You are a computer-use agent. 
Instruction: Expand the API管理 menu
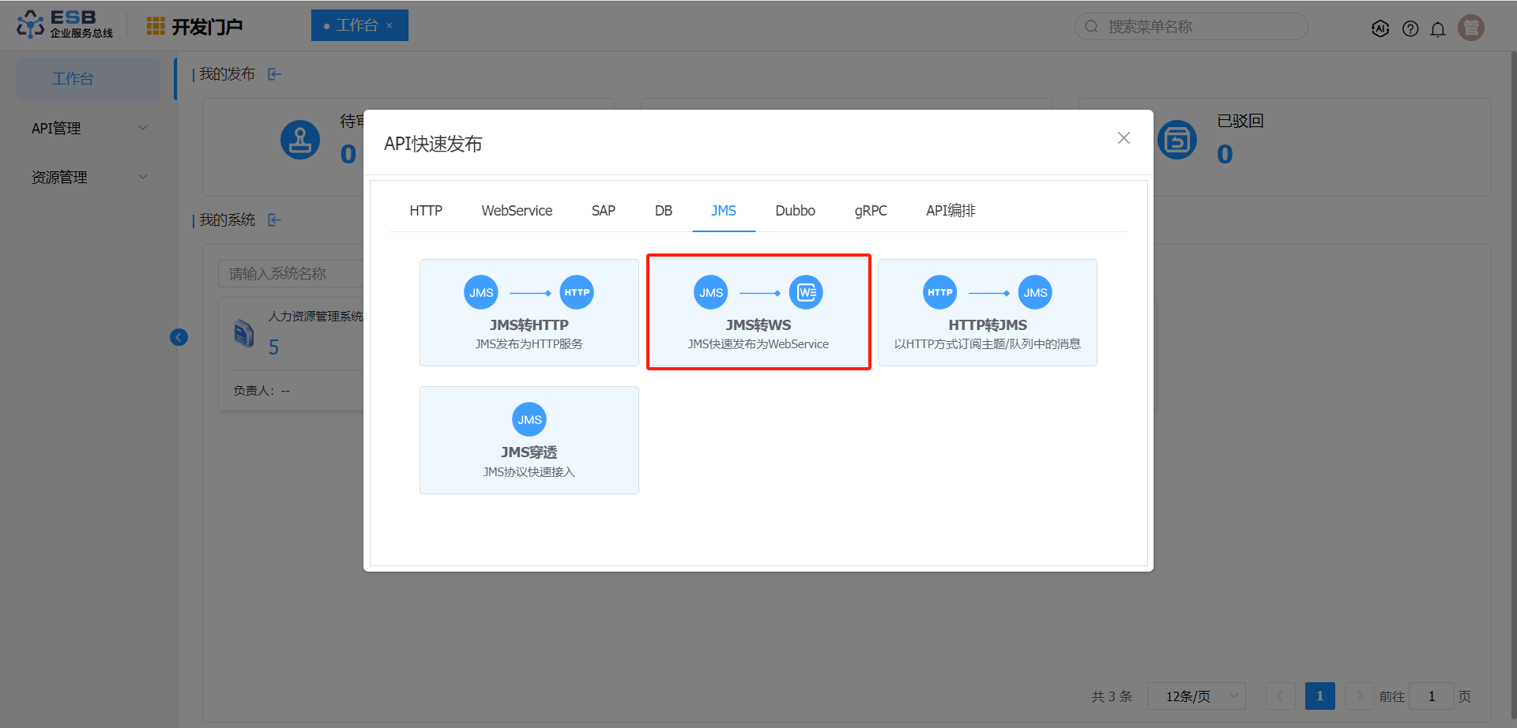[87, 128]
